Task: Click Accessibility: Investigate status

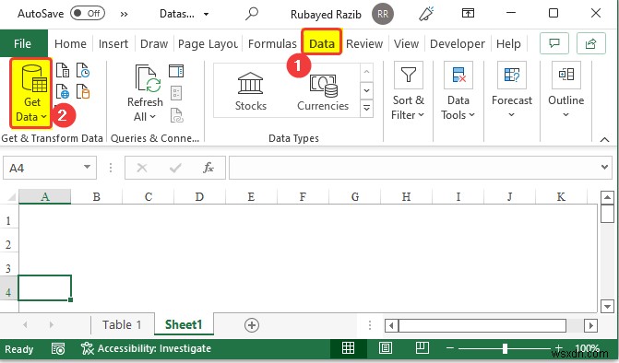Action: tap(147, 348)
